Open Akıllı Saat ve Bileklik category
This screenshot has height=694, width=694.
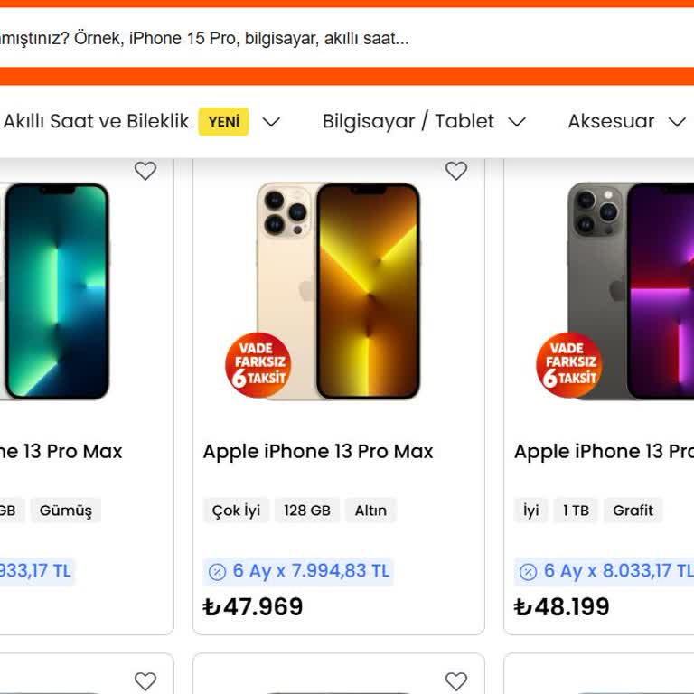(96, 121)
